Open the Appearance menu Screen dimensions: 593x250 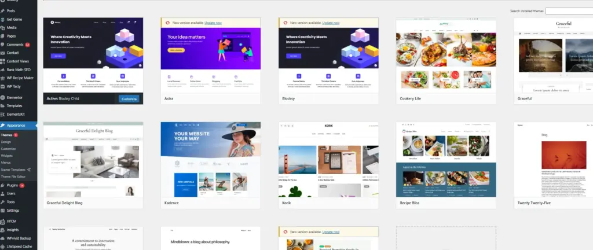point(16,125)
